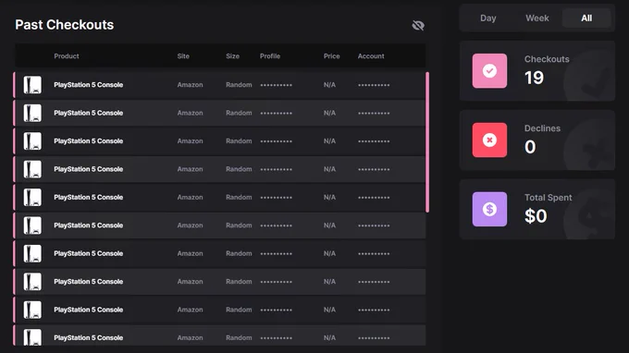Click the Product column header

[67, 56]
